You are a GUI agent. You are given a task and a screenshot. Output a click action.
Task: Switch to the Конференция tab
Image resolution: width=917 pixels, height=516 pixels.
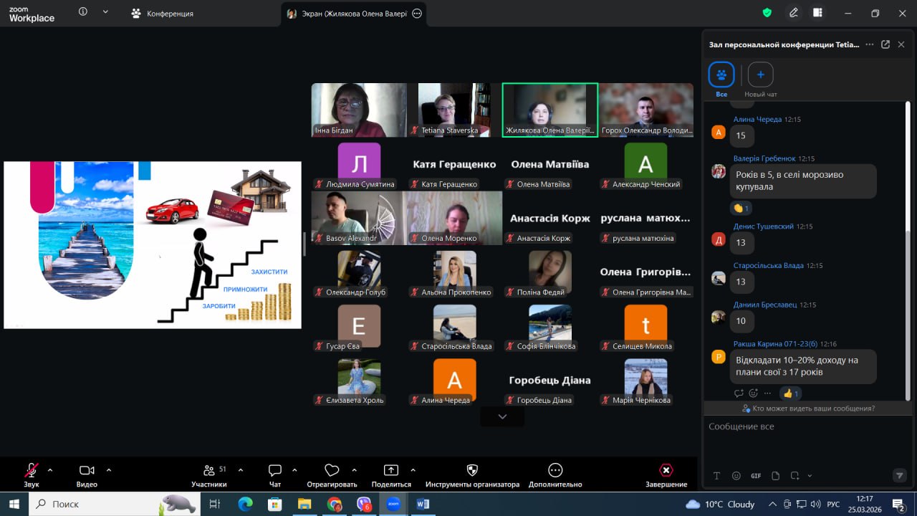tap(163, 14)
